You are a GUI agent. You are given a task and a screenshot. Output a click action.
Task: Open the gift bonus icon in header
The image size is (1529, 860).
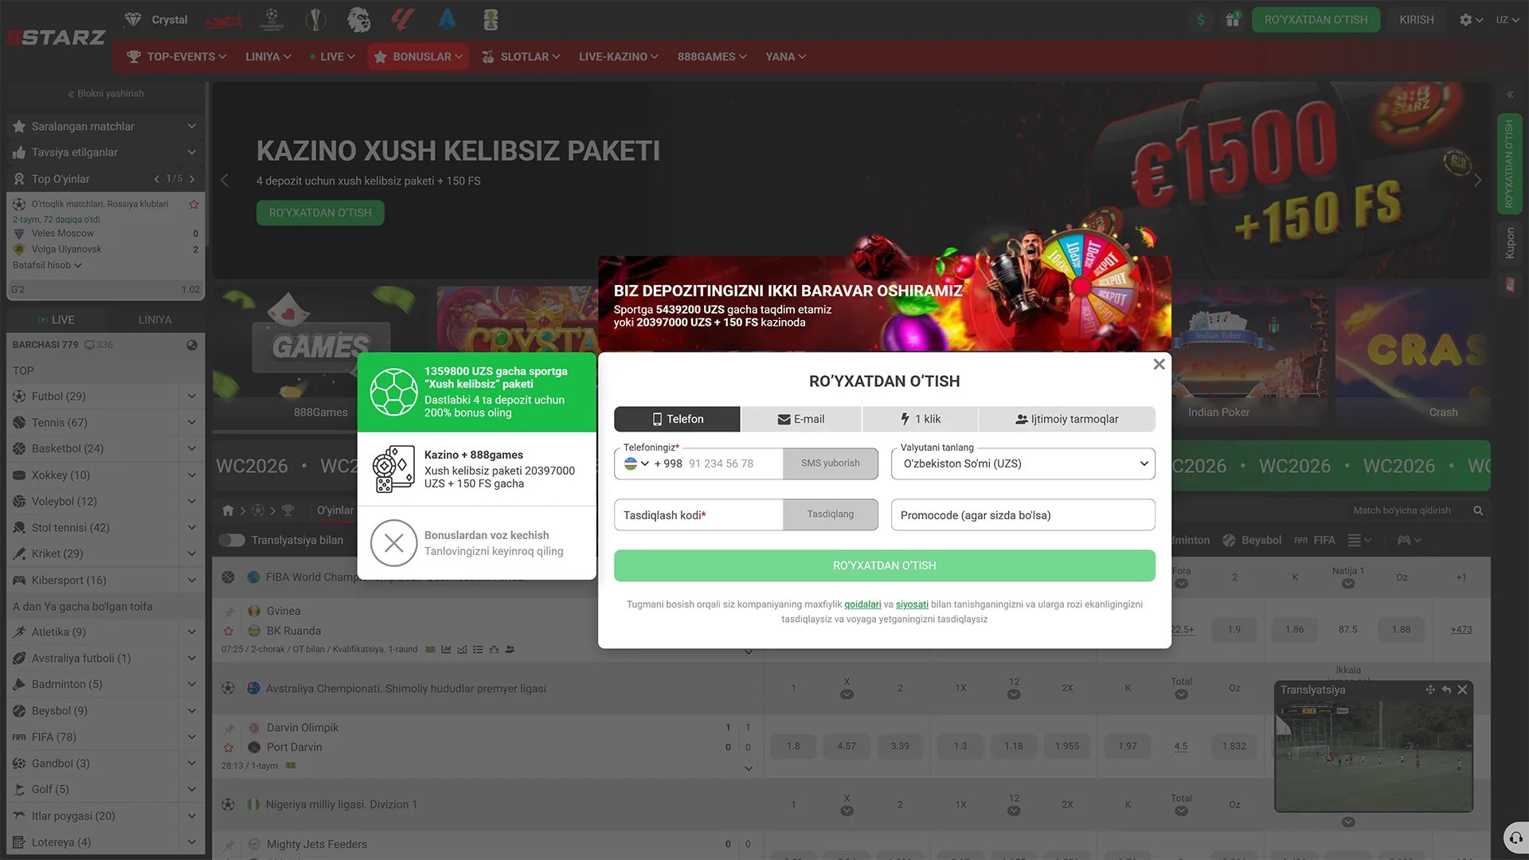click(x=1233, y=20)
